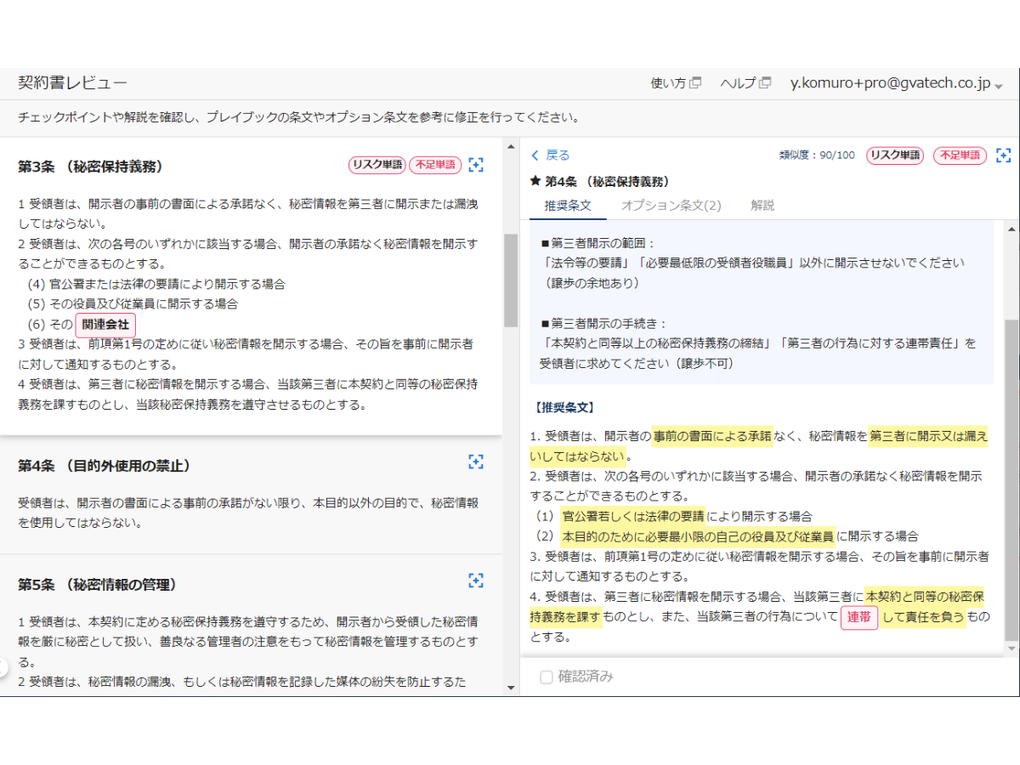Check the 確認済み checkbox
Image resolution: width=1020 pixels, height=765 pixels.
pos(547,677)
